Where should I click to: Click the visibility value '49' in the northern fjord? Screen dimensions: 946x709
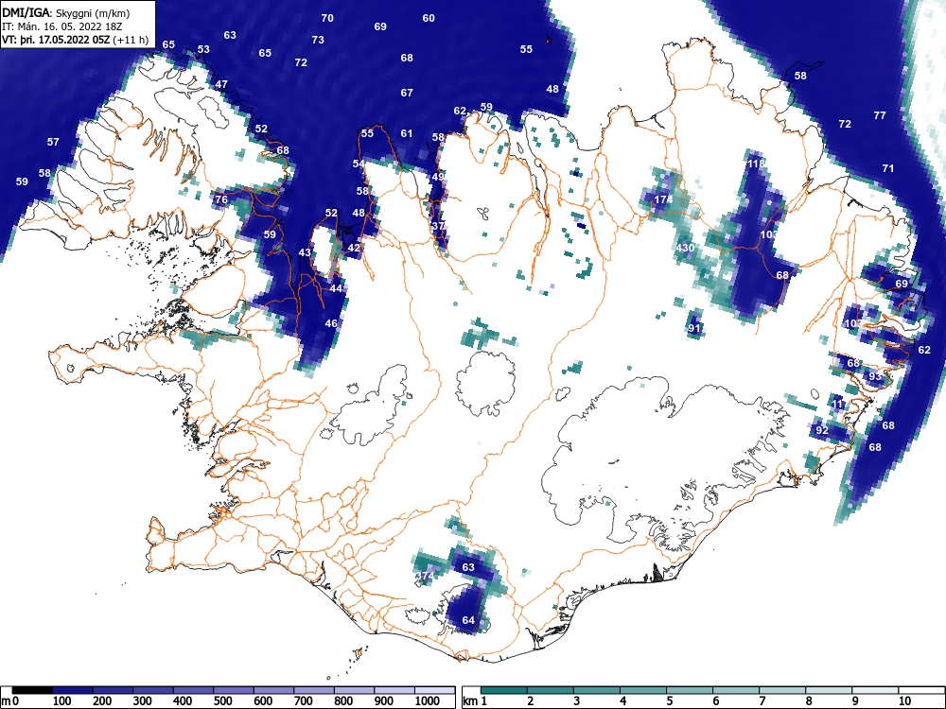438,177
